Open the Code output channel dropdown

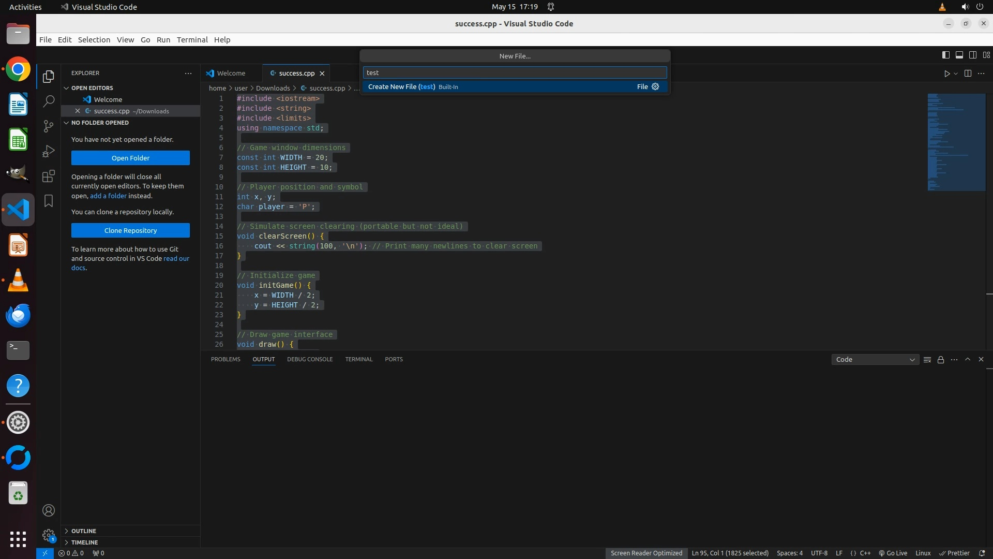[x=875, y=360]
